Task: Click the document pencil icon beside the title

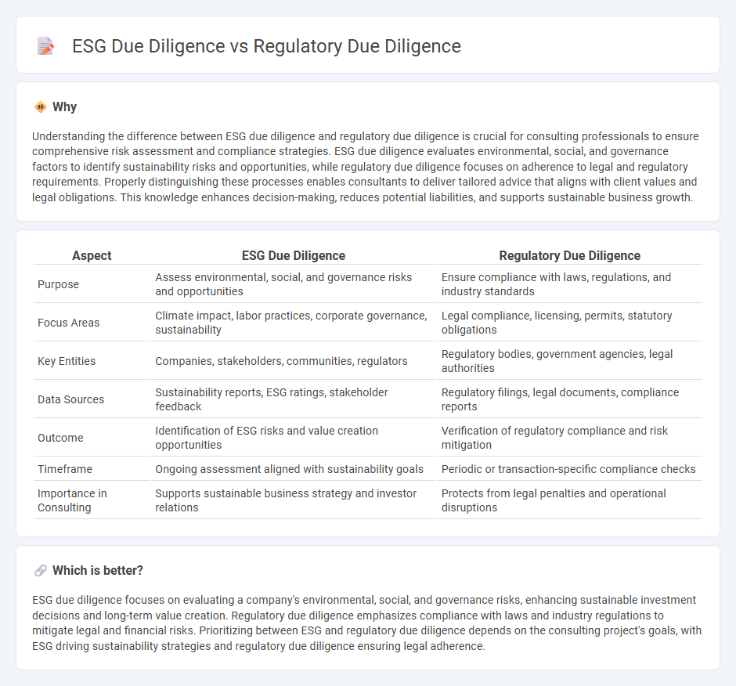Action: click(45, 46)
